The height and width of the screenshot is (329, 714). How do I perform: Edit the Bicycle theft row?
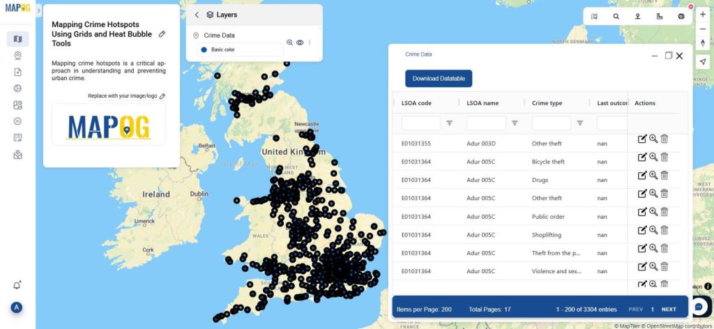click(642, 158)
